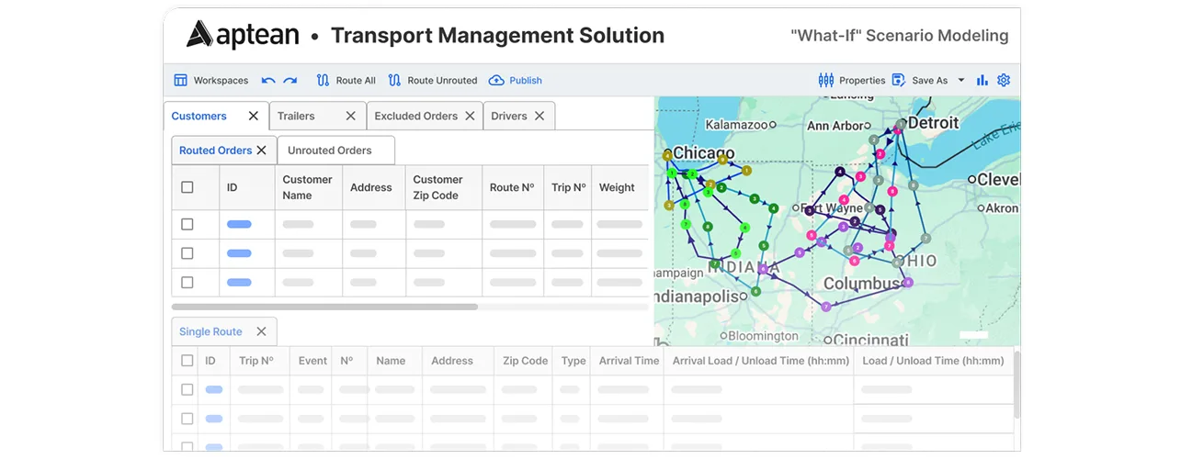This screenshot has height=459, width=1181.
Task: Switch to the Customers tab
Action: [199, 116]
